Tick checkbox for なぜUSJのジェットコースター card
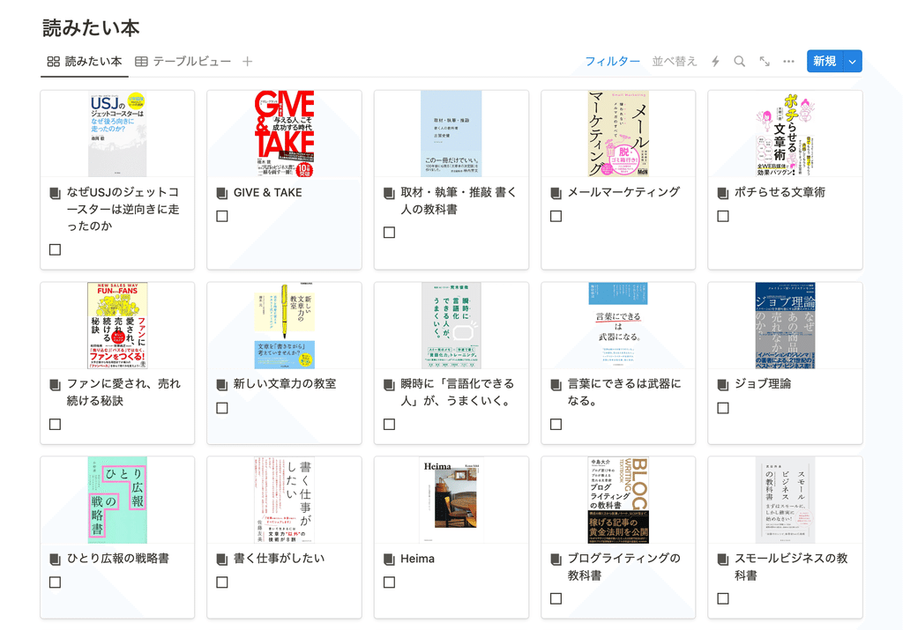 tap(56, 249)
